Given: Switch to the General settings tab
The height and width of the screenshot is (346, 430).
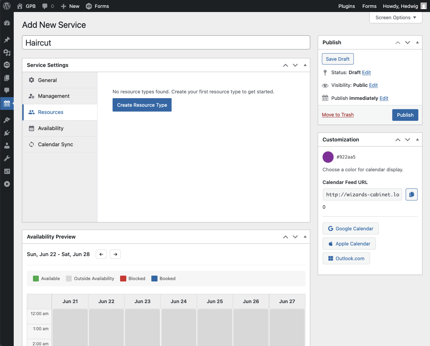Looking at the screenshot, I should [x=60, y=80].
